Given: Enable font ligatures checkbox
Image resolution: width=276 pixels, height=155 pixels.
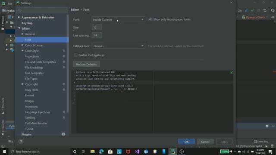Looking at the screenshot, I should point(75,55).
